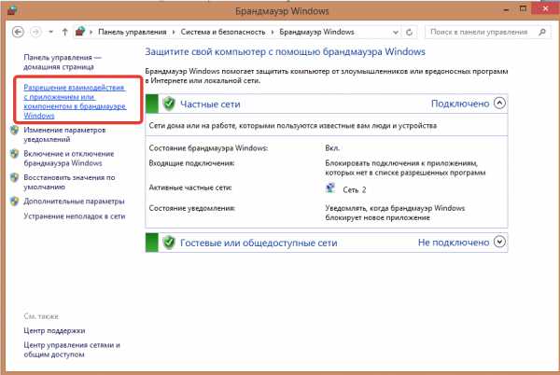The image size is (560, 375).
Task: Click shield icon beside 'Включение и отключение'
Action: pos(15,154)
